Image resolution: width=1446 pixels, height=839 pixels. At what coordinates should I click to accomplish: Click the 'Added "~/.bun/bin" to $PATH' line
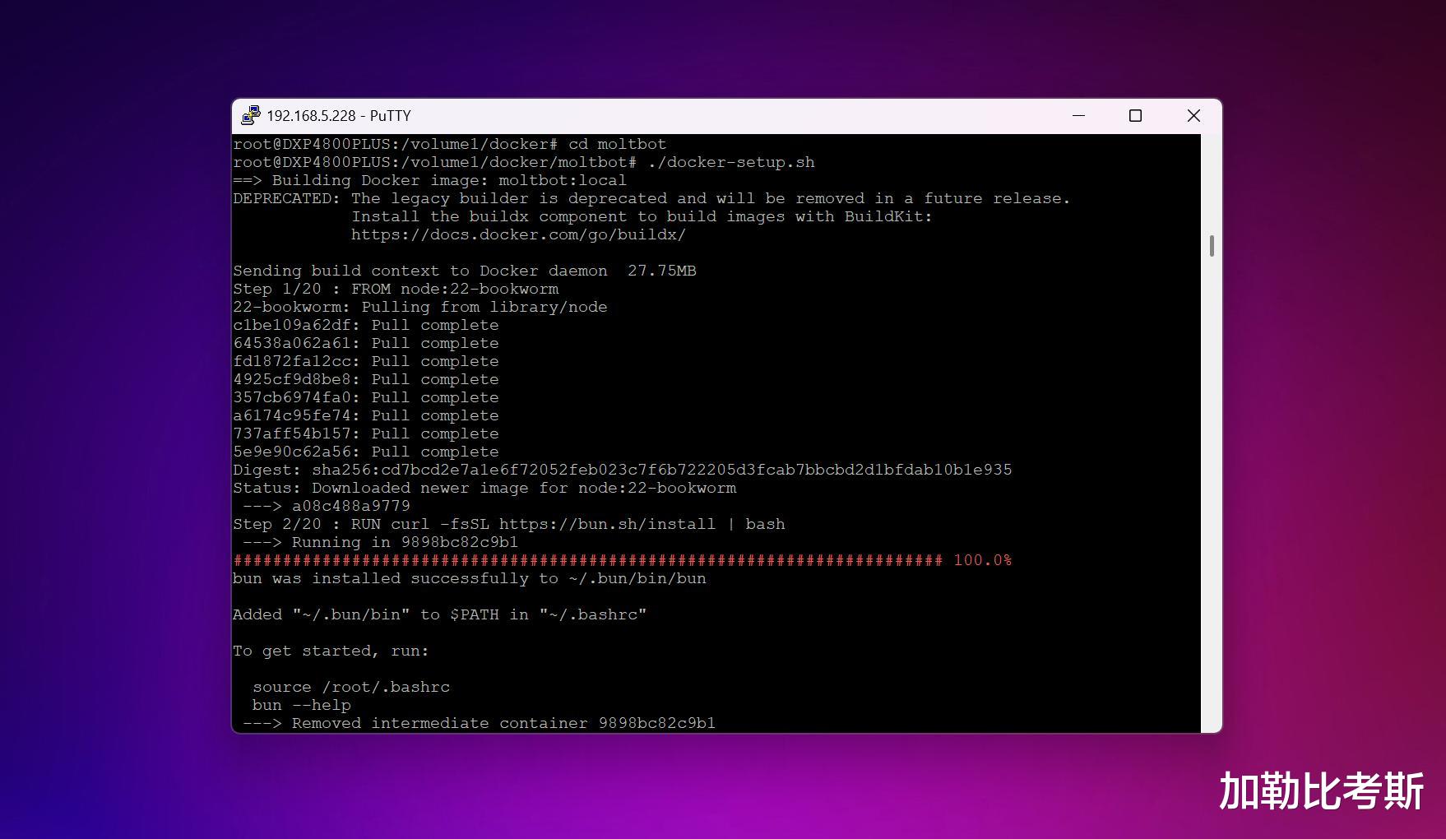[x=440, y=614]
